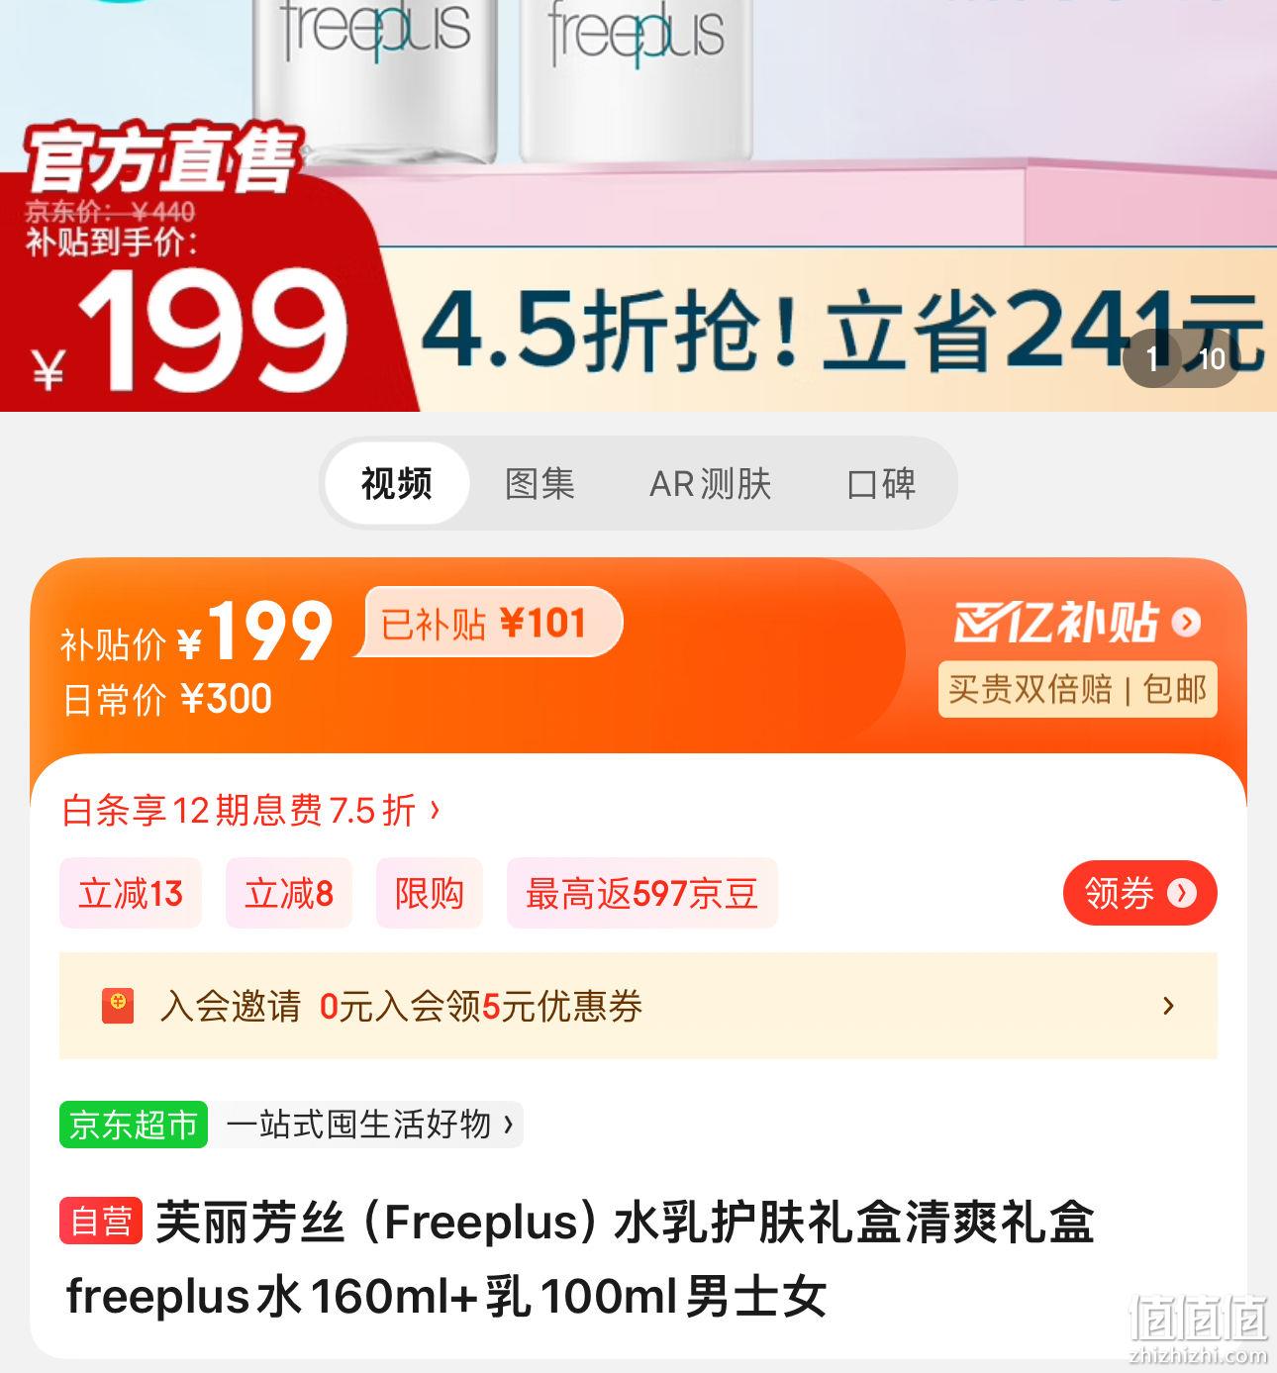
Task: Expand 入会邀请 row chevron
Action: [1169, 1006]
